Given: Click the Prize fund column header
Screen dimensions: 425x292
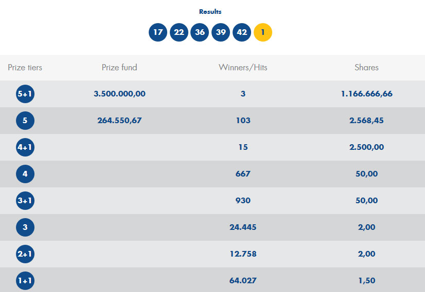Looking at the screenshot, I should [x=119, y=68].
